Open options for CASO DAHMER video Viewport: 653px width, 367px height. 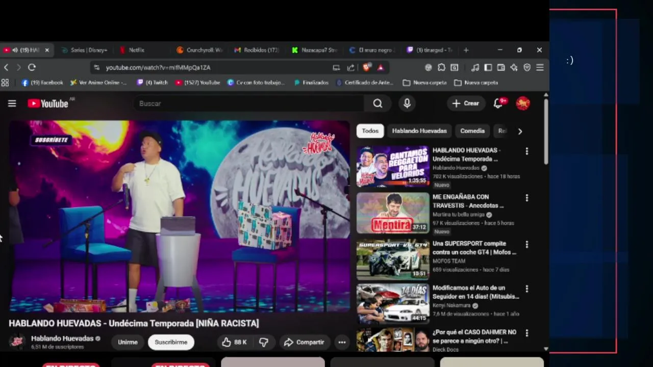coord(526,333)
